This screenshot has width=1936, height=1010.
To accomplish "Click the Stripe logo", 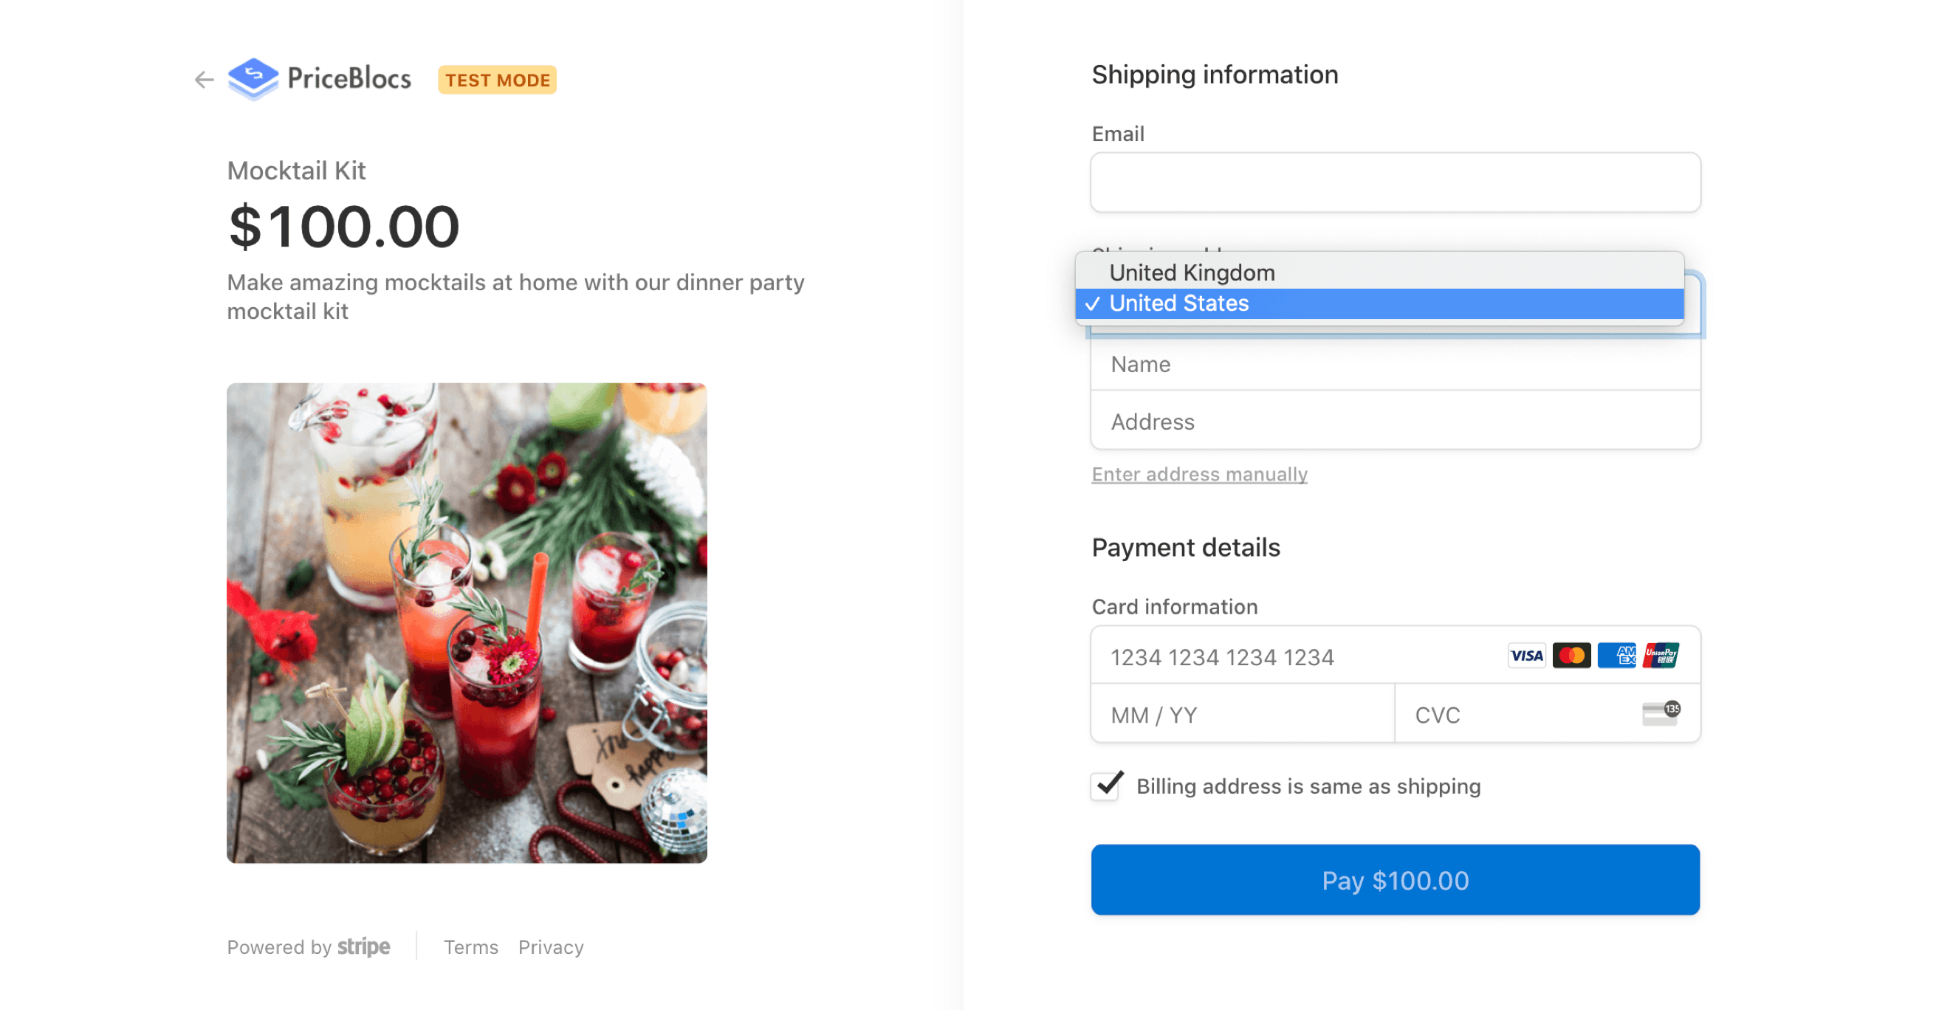I will pyautogui.click(x=364, y=947).
